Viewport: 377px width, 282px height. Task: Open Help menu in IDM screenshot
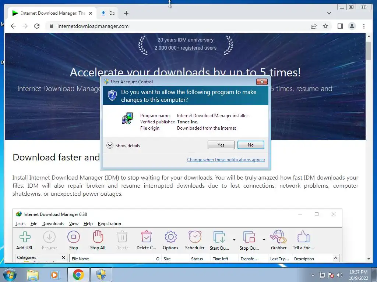pyautogui.click(x=88, y=224)
